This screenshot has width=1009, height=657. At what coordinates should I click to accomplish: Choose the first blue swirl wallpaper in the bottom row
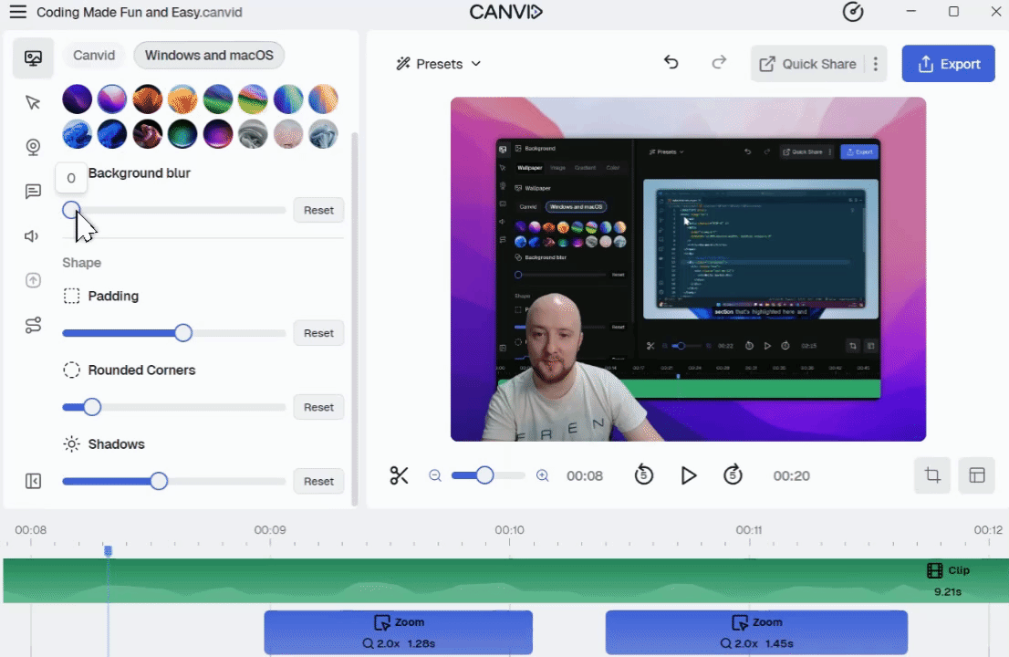click(x=78, y=134)
